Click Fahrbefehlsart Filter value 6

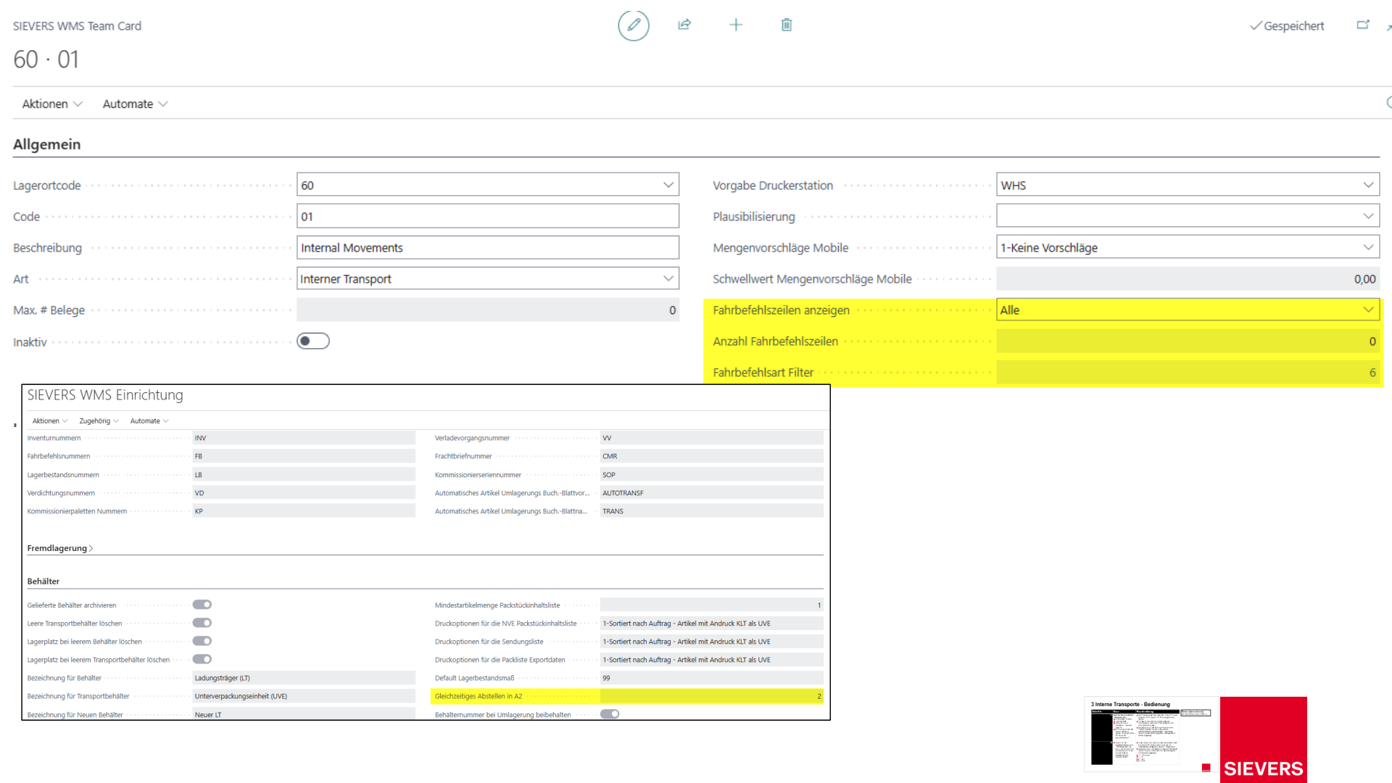pos(1188,372)
